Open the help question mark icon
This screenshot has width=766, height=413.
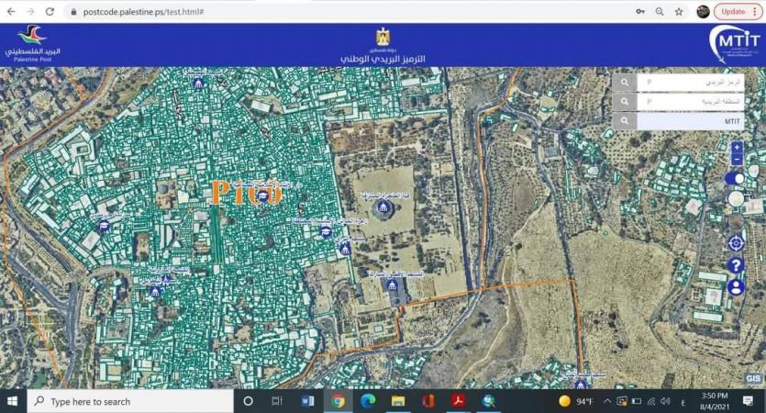tap(736, 265)
